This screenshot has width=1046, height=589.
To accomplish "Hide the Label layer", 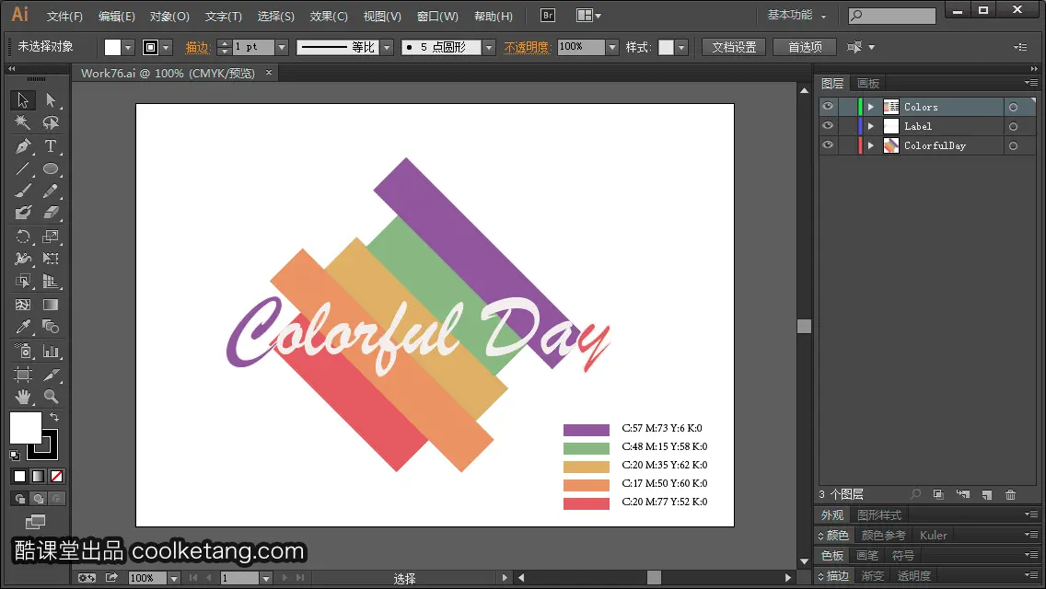I will [x=828, y=125].
